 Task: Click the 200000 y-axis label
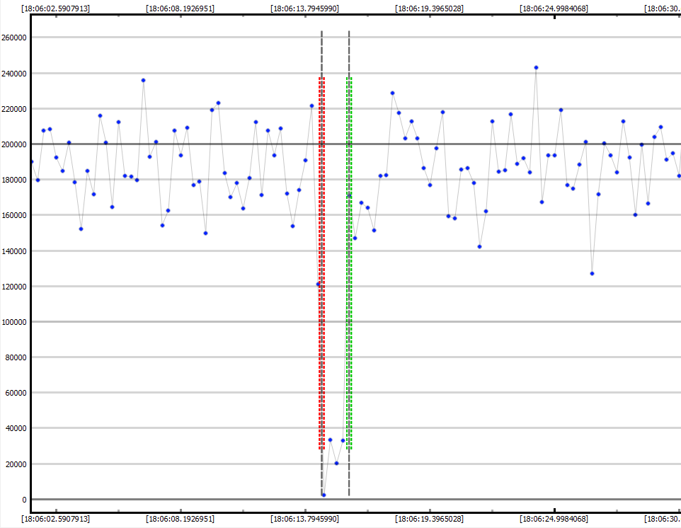pos(14,144)
